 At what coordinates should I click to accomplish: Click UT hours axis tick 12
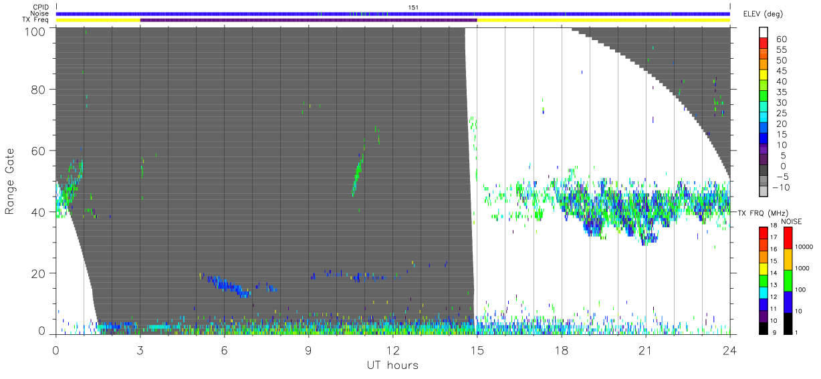[x=392, y=350]
